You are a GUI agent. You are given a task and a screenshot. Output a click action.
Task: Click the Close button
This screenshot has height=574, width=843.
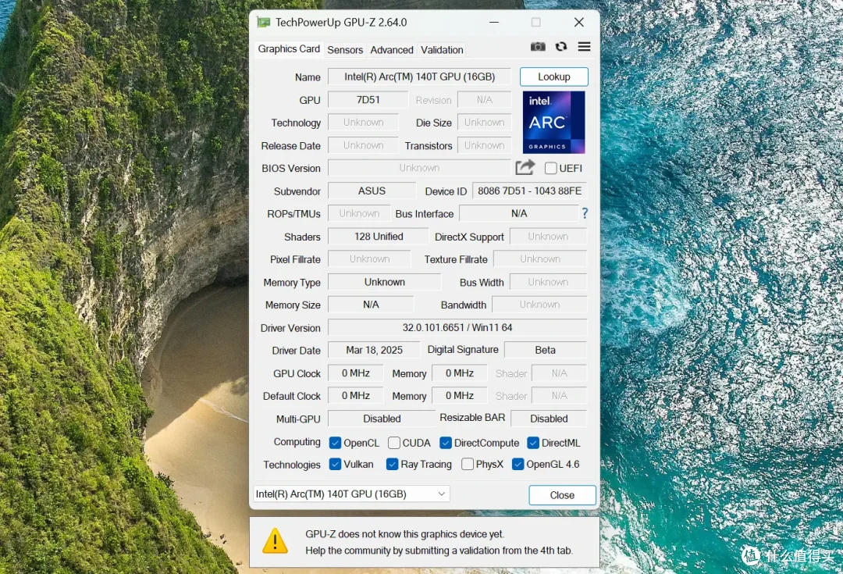pyautogui.click(x=562, y=495)
